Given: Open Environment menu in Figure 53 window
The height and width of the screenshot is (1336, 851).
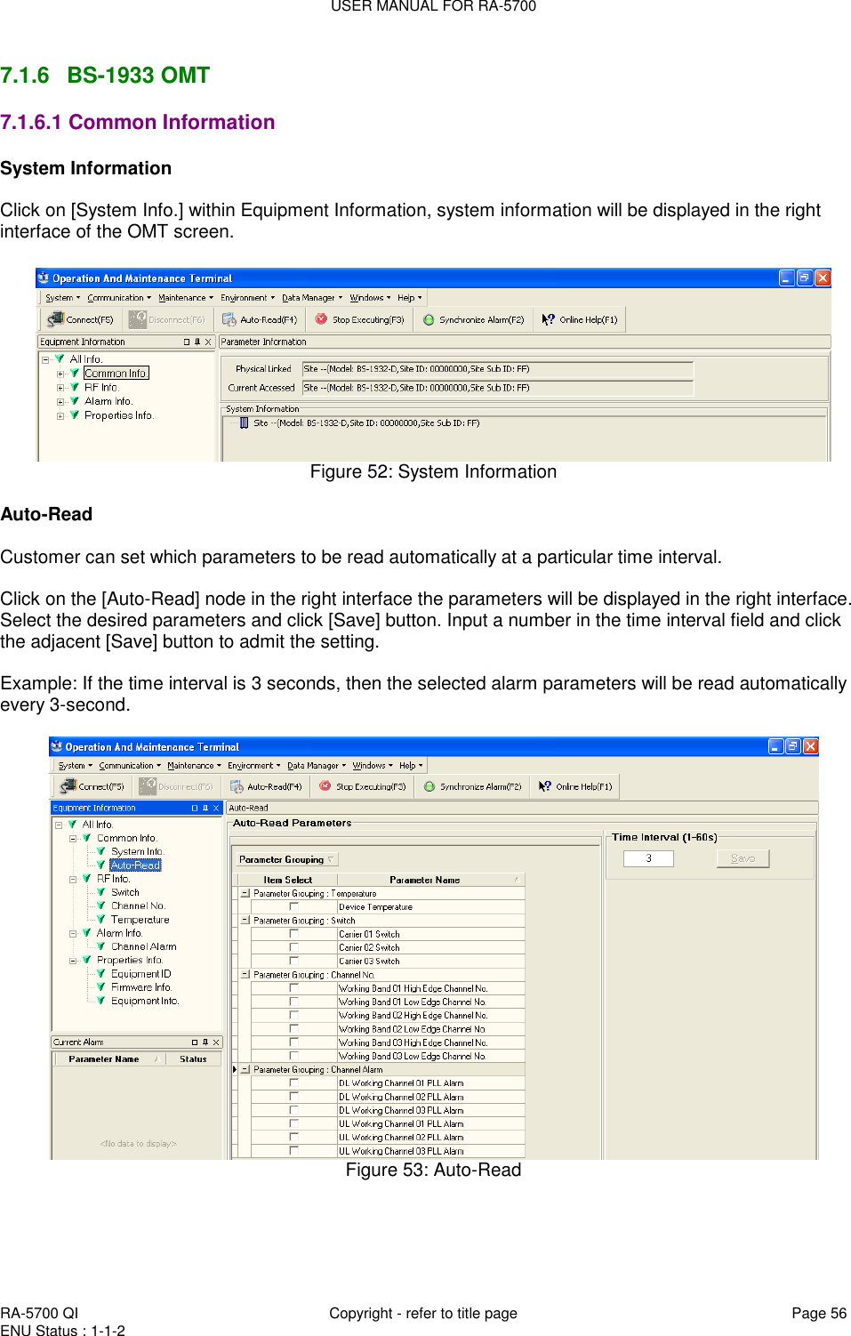Looking at the screenshot, I should tap(253, 765).
